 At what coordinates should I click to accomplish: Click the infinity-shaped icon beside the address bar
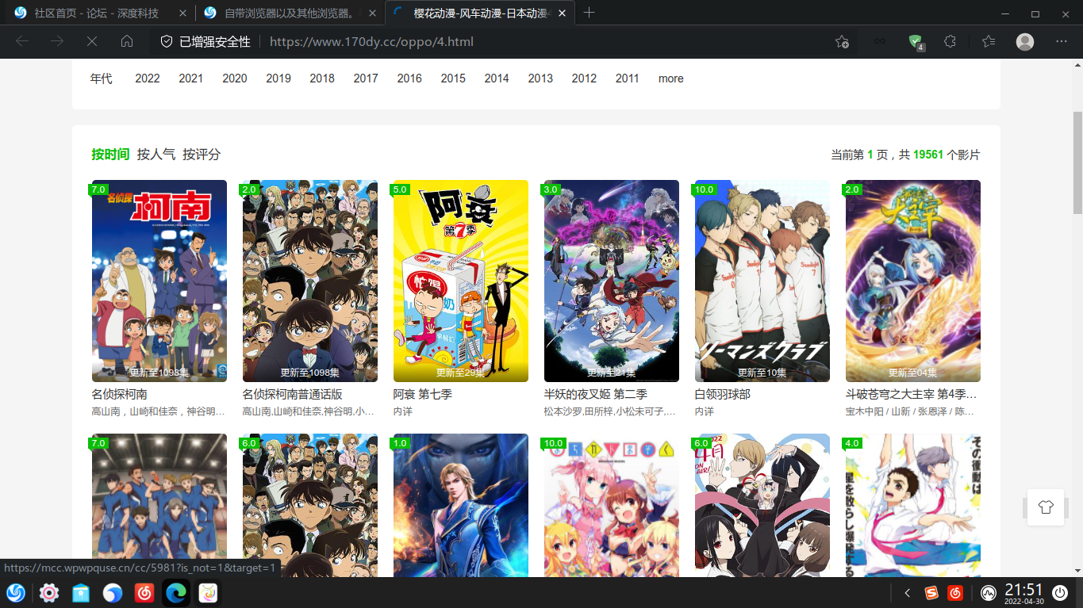click(x=880, y=42)
